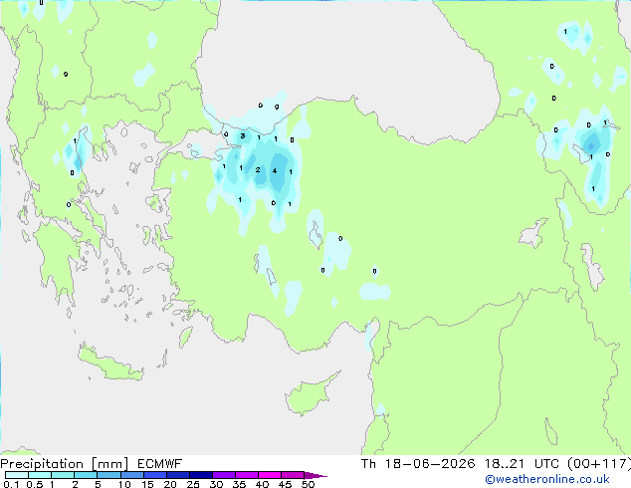Select the 10–15 mm legend color swatch
The width and height of the screenshot is (631, 488).
(131, 475)
